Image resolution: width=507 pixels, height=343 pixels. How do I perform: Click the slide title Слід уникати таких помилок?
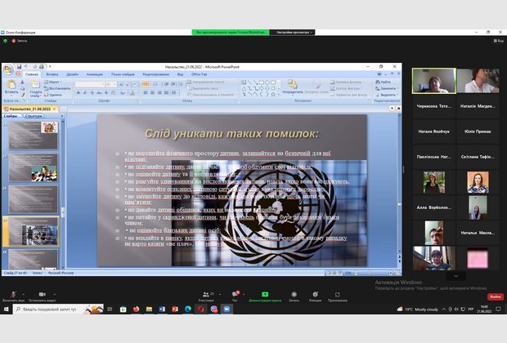231,133
